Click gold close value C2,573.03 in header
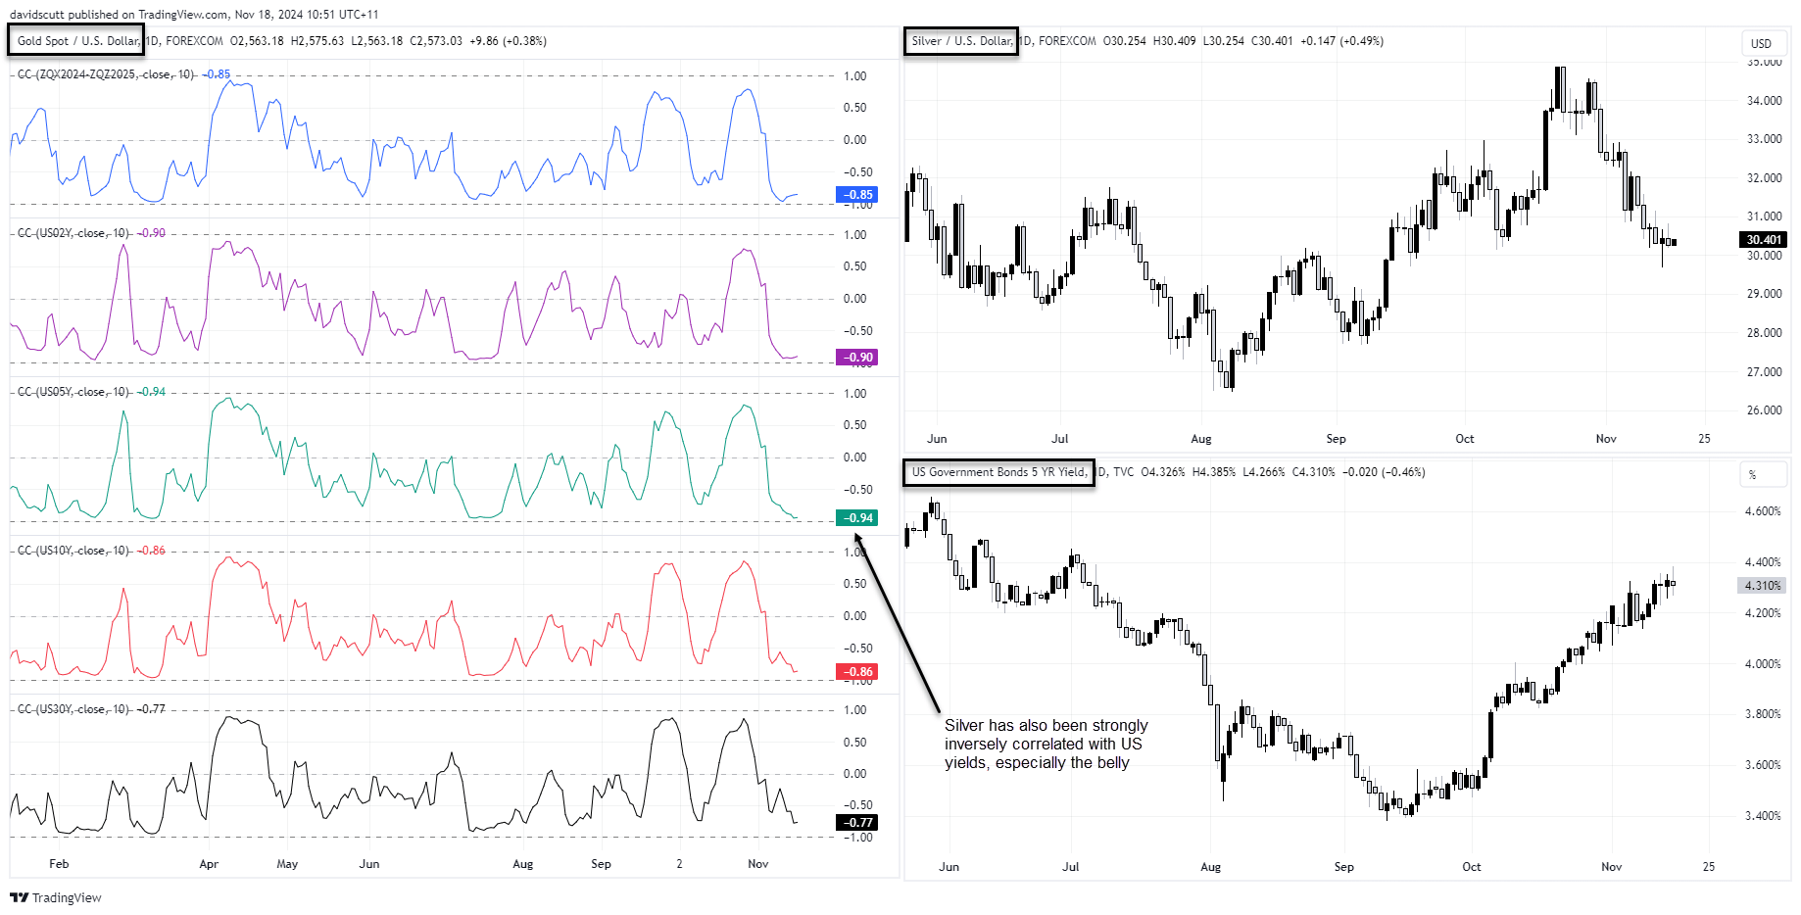The image size is (1801, 915). 436,41
